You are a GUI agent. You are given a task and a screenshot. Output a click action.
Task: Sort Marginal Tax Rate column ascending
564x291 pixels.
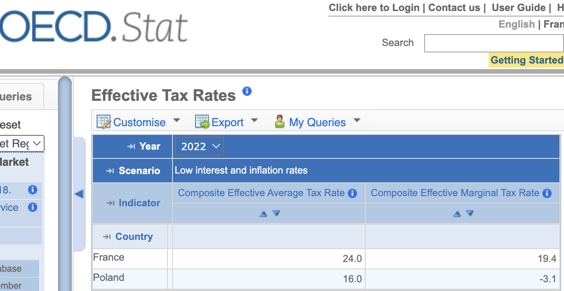pos(457,214)
